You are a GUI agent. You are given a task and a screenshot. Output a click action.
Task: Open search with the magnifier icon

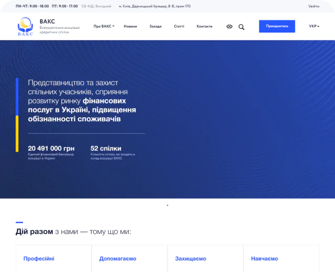click(x=241, y=27)
